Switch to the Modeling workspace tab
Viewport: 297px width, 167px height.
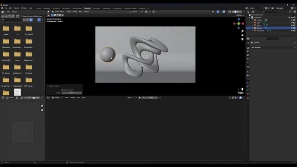[47, 8]
